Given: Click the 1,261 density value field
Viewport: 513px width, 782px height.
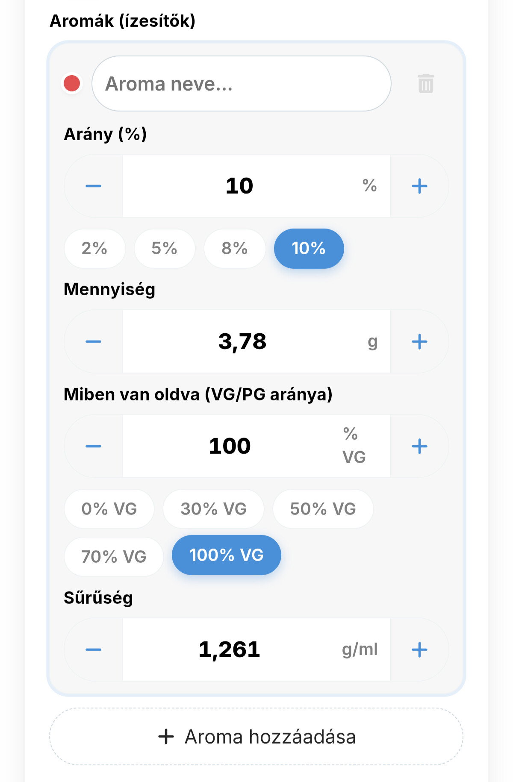Looking at the screenshot, I should pyautogui.click(x=256, y=650).
